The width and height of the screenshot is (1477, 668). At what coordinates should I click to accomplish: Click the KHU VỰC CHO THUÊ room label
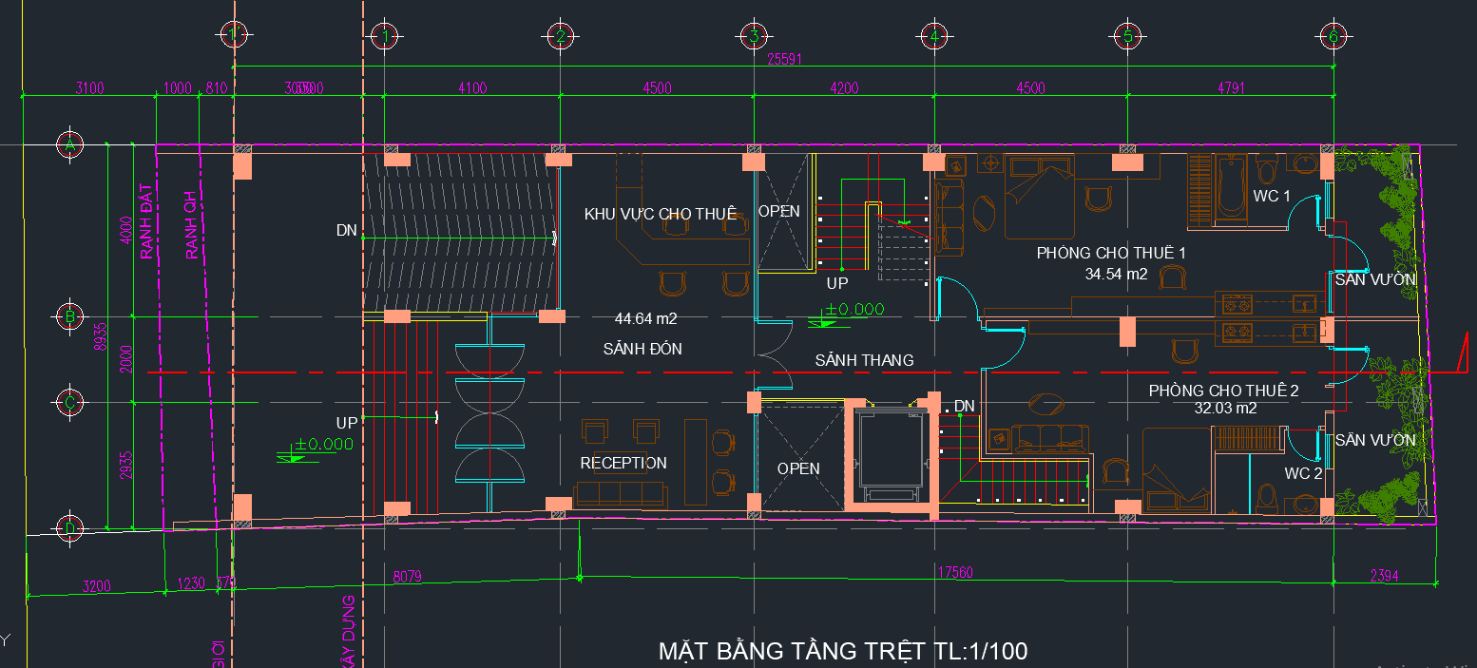tap(662, 215)
